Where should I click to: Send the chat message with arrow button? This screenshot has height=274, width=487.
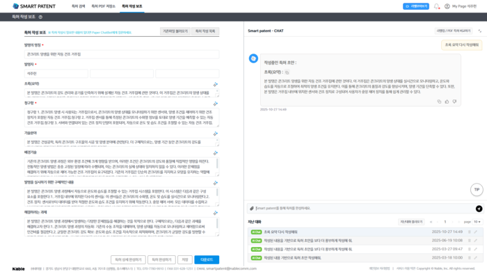click(x=479, y=209)
